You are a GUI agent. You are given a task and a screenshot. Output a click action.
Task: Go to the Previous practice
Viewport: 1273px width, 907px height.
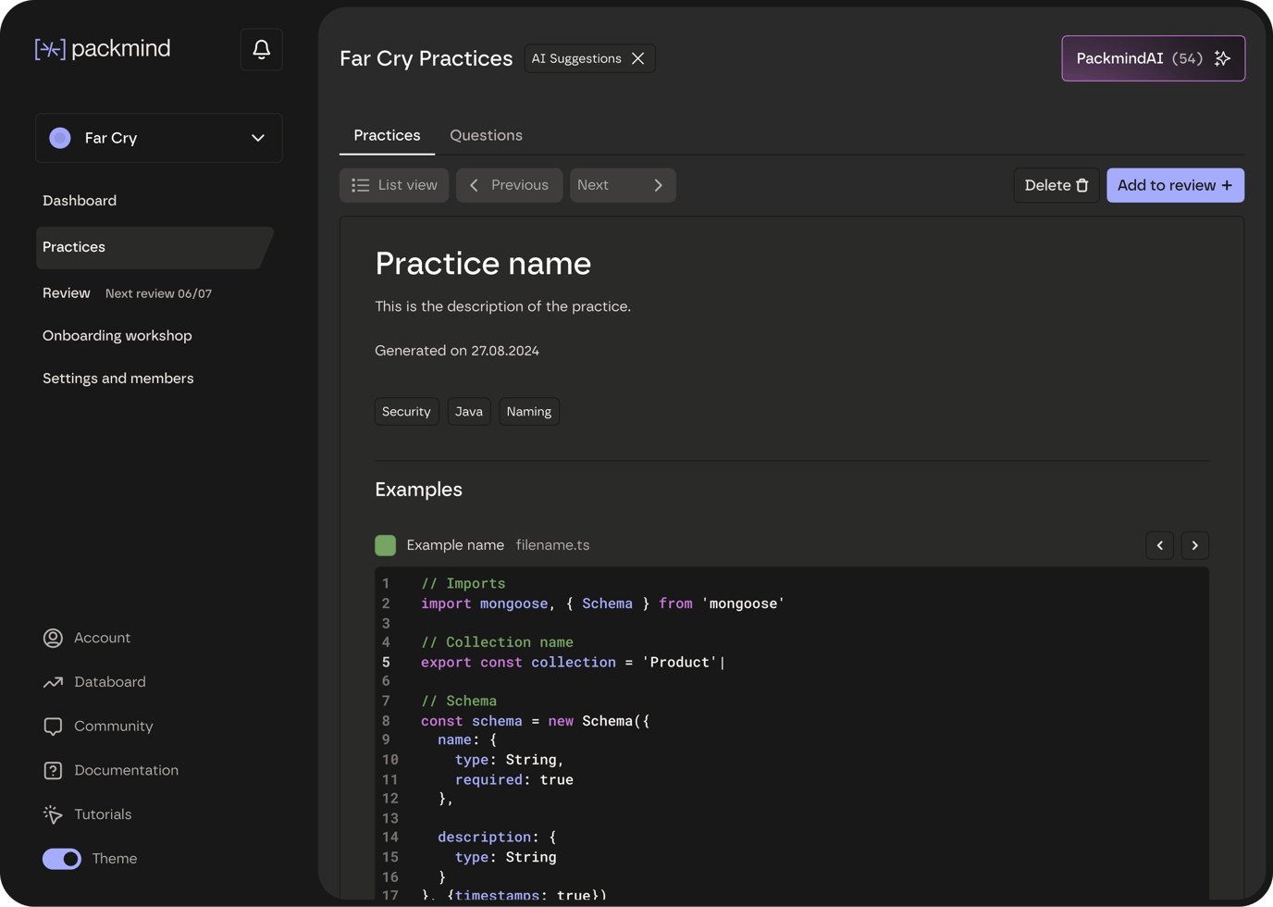tap(509, 185)
